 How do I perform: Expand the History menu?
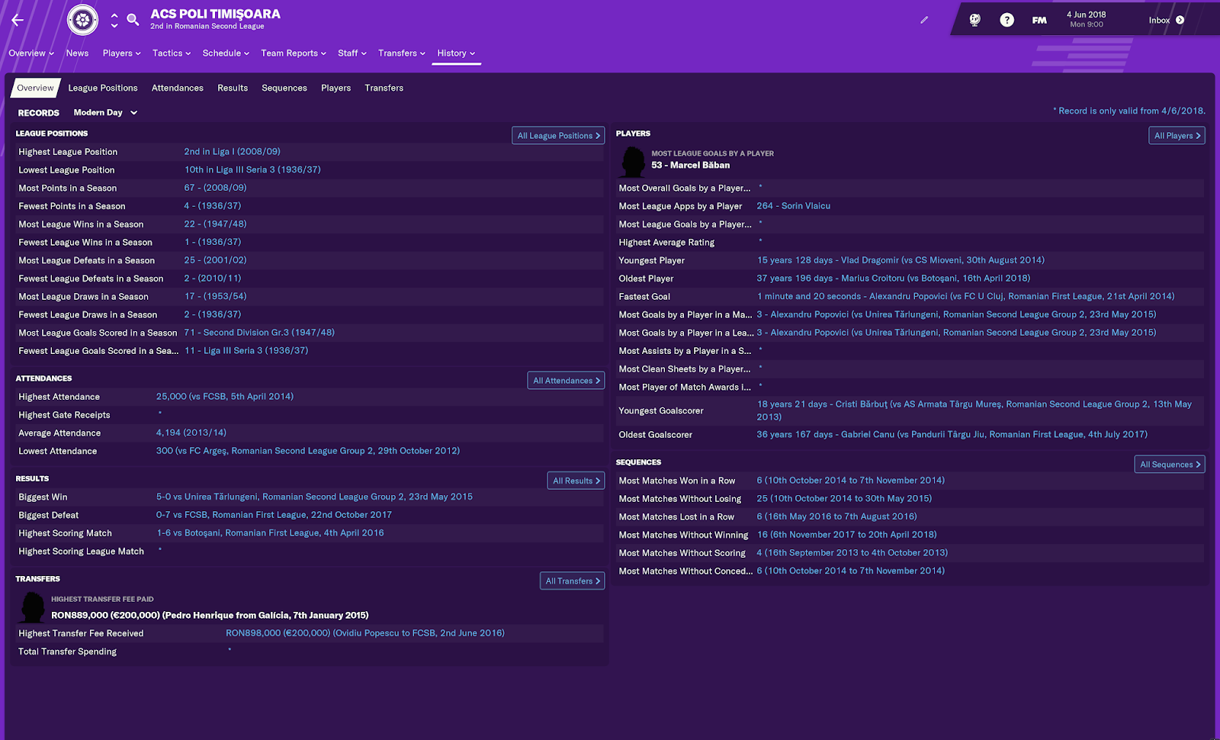(456, 53)
